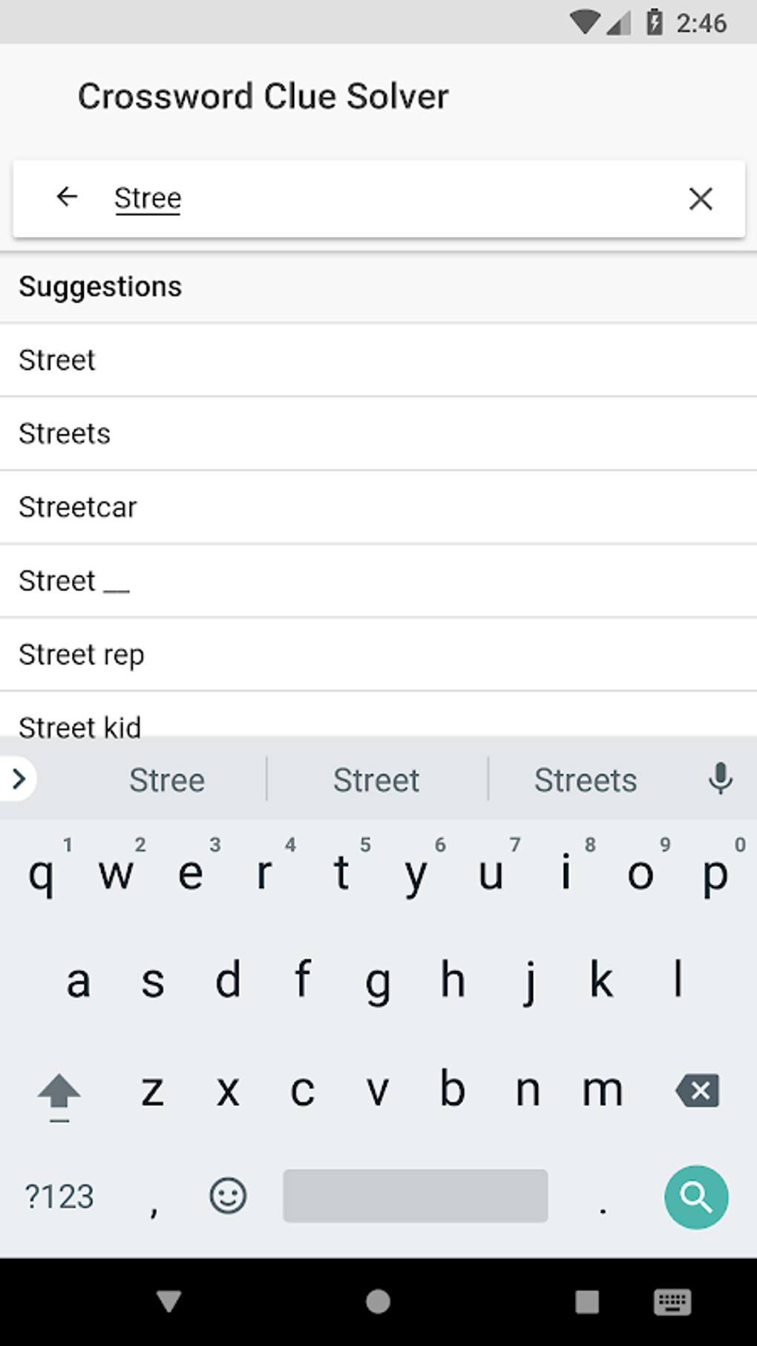This screenshot has width=757, height=1346.
Task: Switch to the ?123 symbols keyboard
Action: point(59,1197)
